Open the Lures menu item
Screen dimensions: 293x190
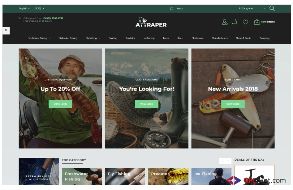coord(166,38)
